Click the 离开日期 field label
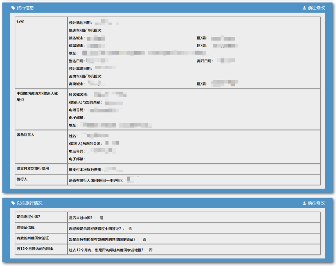This screenshot has width=336, height=266. coord(205,61)
